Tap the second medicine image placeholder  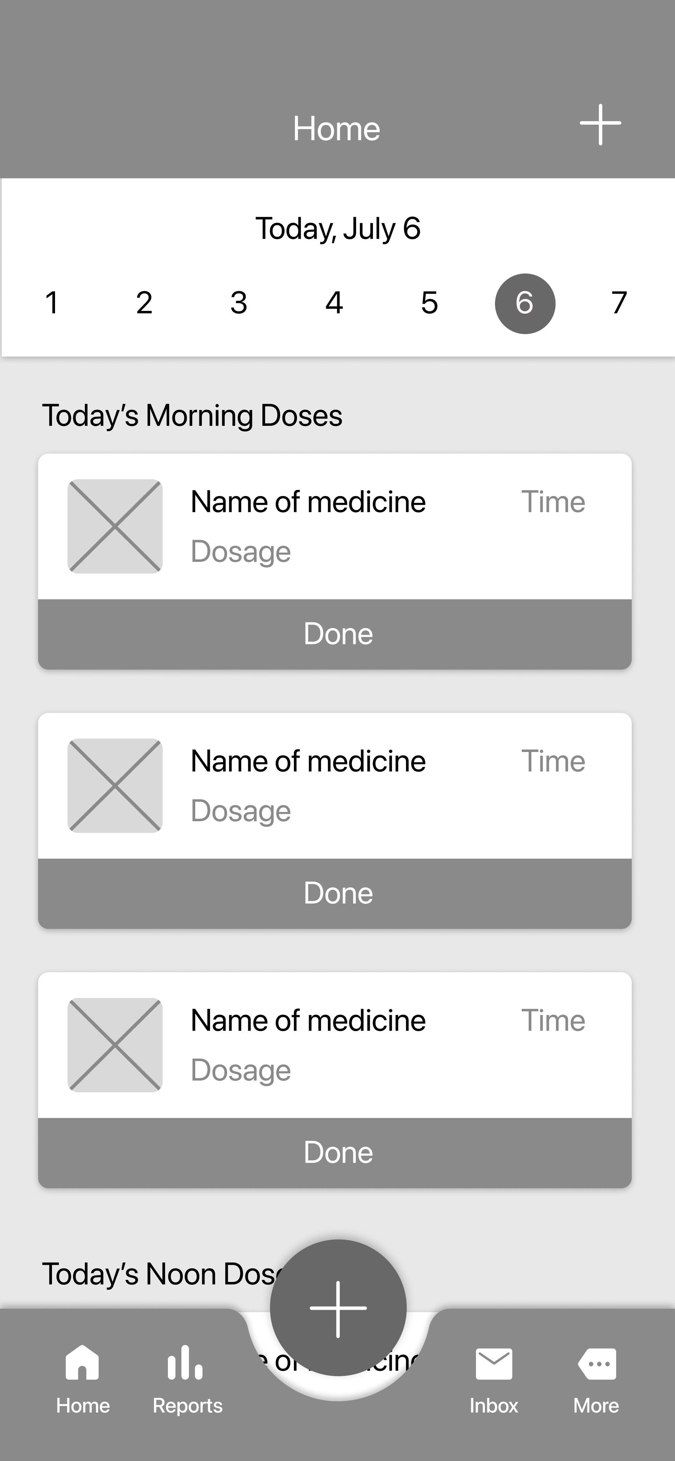coord(115,786)
